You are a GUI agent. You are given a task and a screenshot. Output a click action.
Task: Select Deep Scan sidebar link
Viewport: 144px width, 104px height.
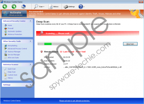click(x=12, y=72)
